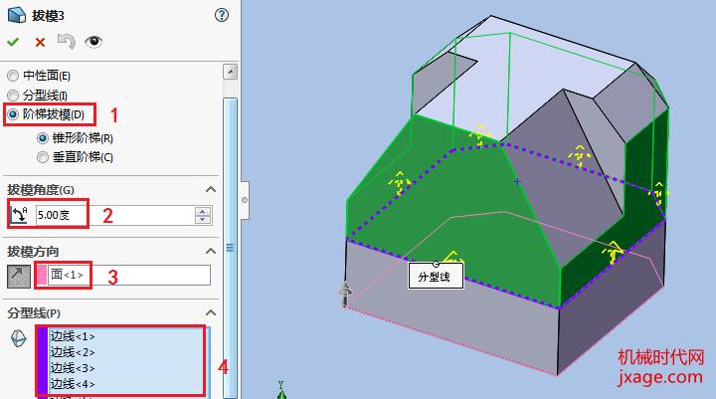Click the property panel scrollbar thumb
The image size is (716, 399).
click(x=230, y=248)
